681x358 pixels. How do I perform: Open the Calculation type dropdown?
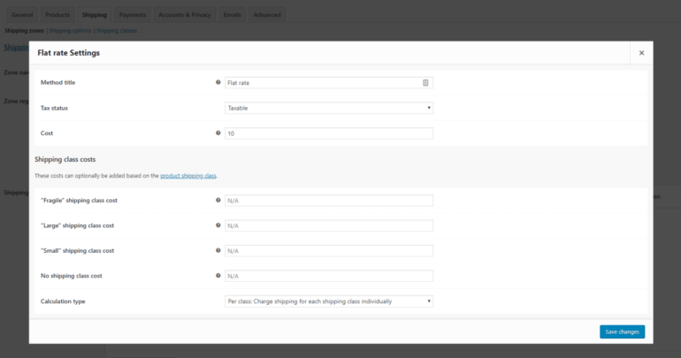click(329, 301)
